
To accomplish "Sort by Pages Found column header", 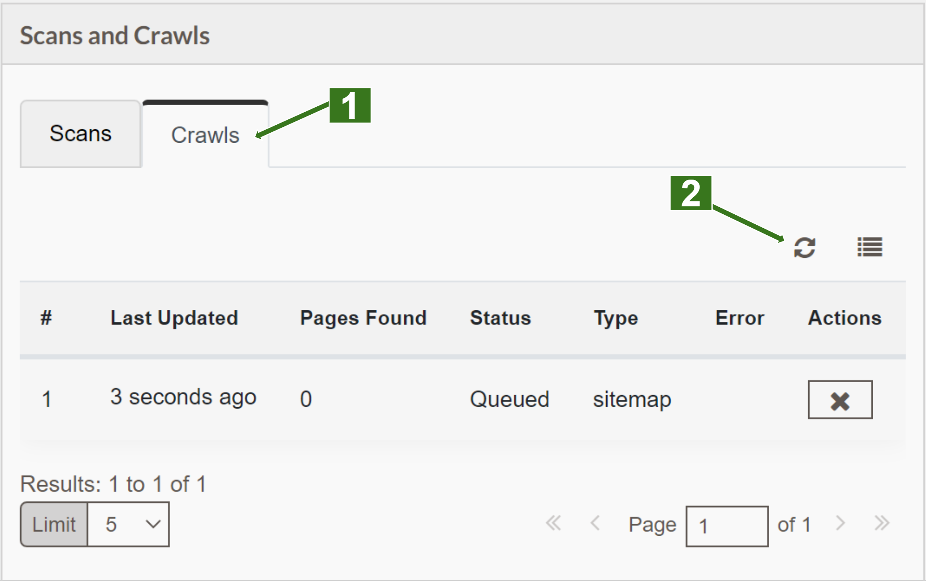I will [x=363, y=318].
